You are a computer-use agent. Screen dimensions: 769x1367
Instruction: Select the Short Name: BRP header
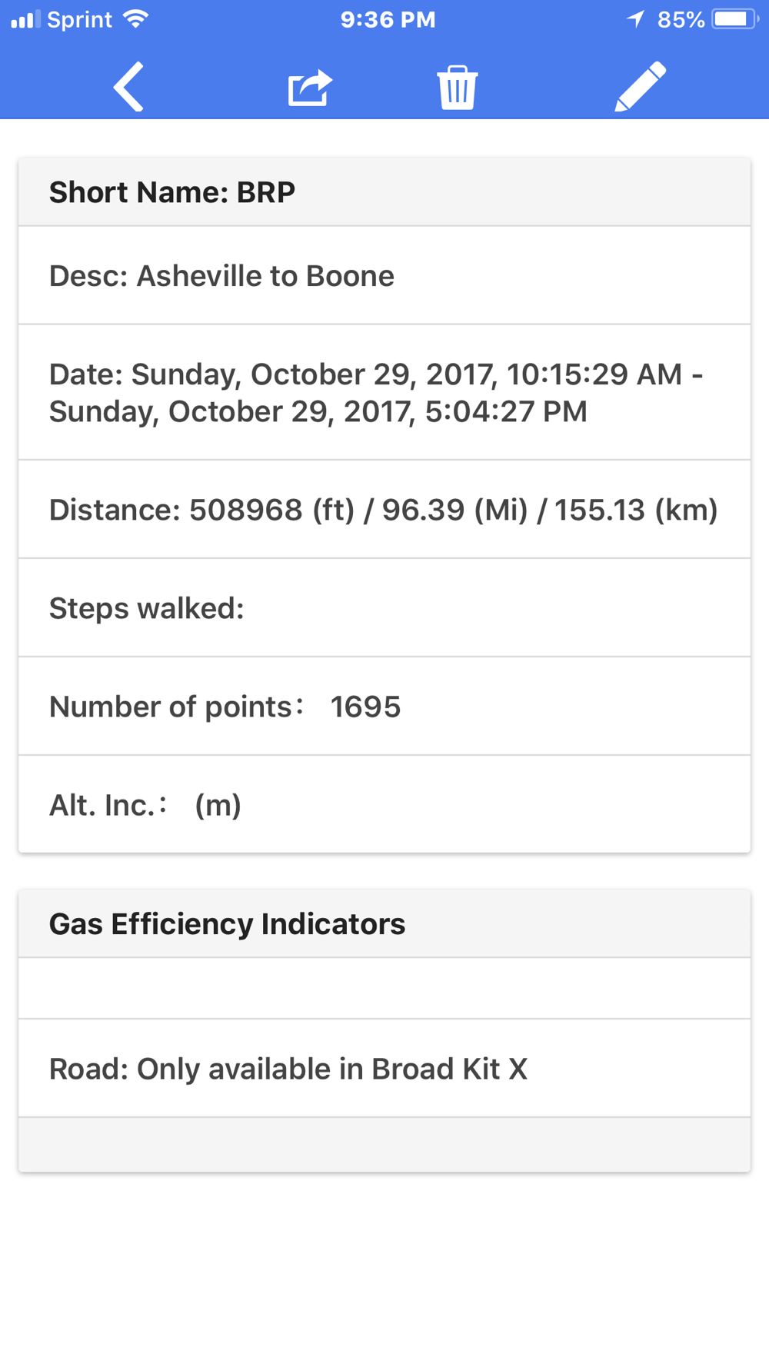[384, 192]
